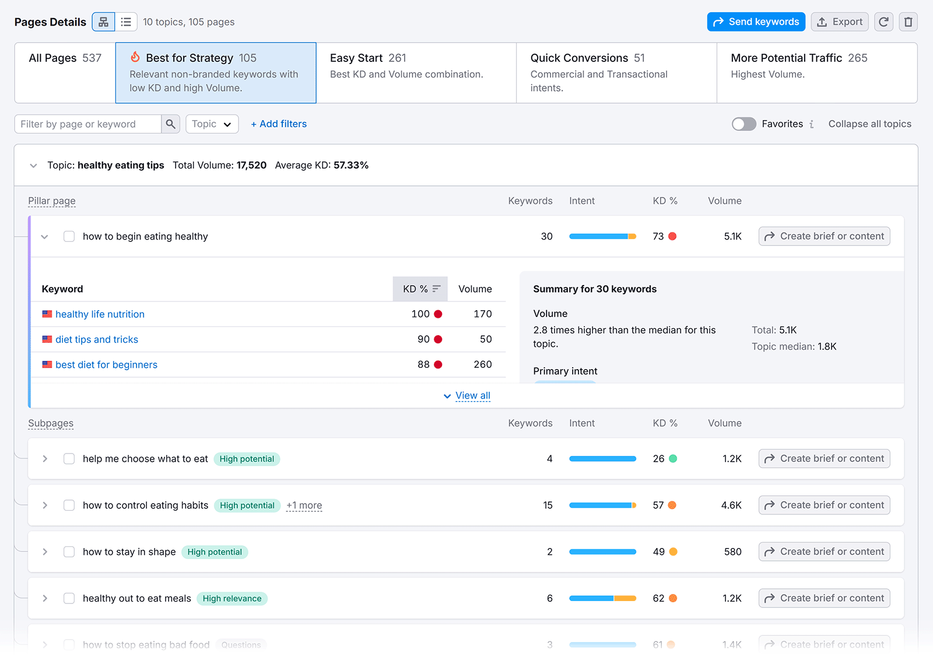Click the Send keywords button
Viewport: 933px width, 657px height.
coord(756,22)
